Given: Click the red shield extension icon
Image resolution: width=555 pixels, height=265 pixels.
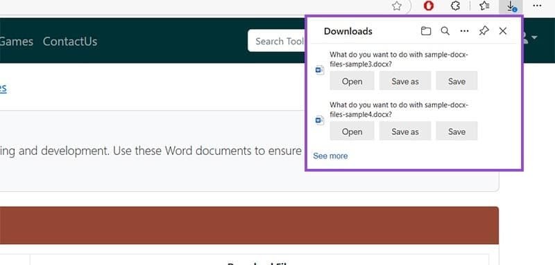Looking at the screenshot, I should (x=429, y=6).
